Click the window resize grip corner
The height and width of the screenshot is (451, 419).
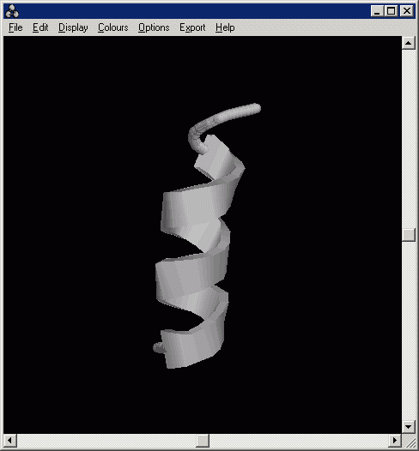[x=409, y=441]
